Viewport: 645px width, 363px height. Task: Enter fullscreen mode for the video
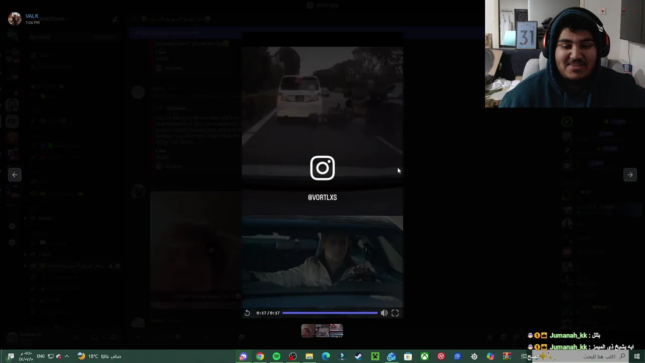coord(395,313)
